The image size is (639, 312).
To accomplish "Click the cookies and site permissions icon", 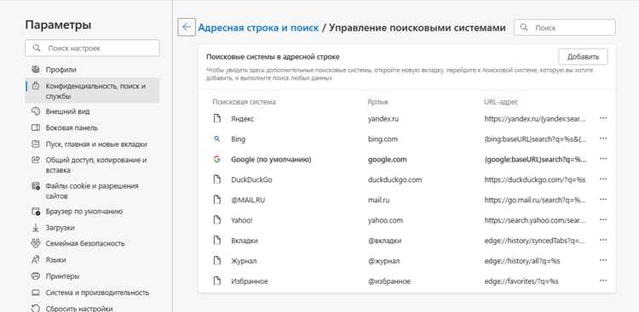I will pyautogui.click(x=36, y=186).
